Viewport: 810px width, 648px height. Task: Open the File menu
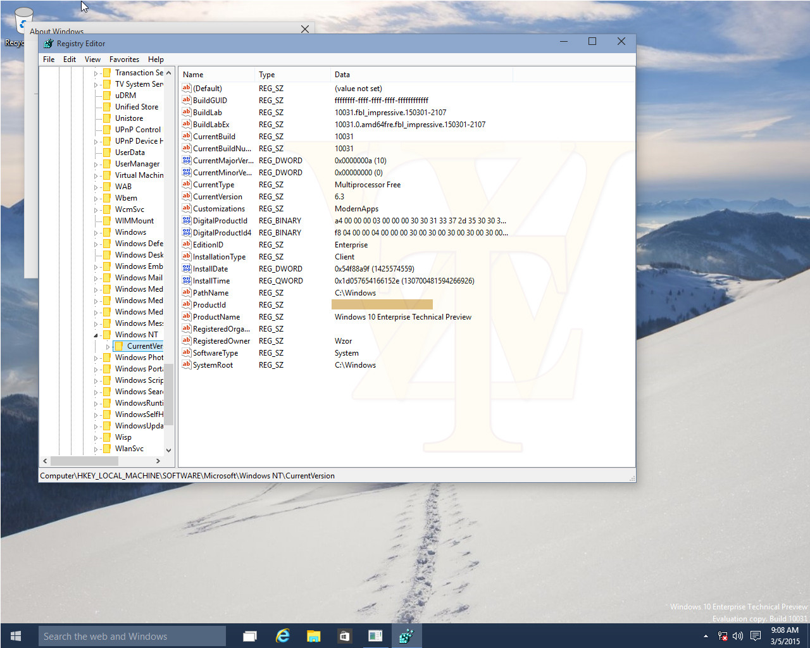point(49,59)
